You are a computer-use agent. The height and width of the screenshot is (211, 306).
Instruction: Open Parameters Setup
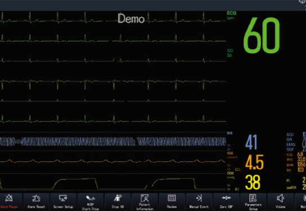[253, 202]
